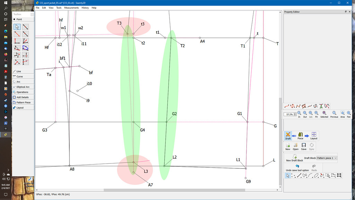Viewport: 355px width, 200px height.
Task: Close the Property Editor panel
Action: coord(349,11)
